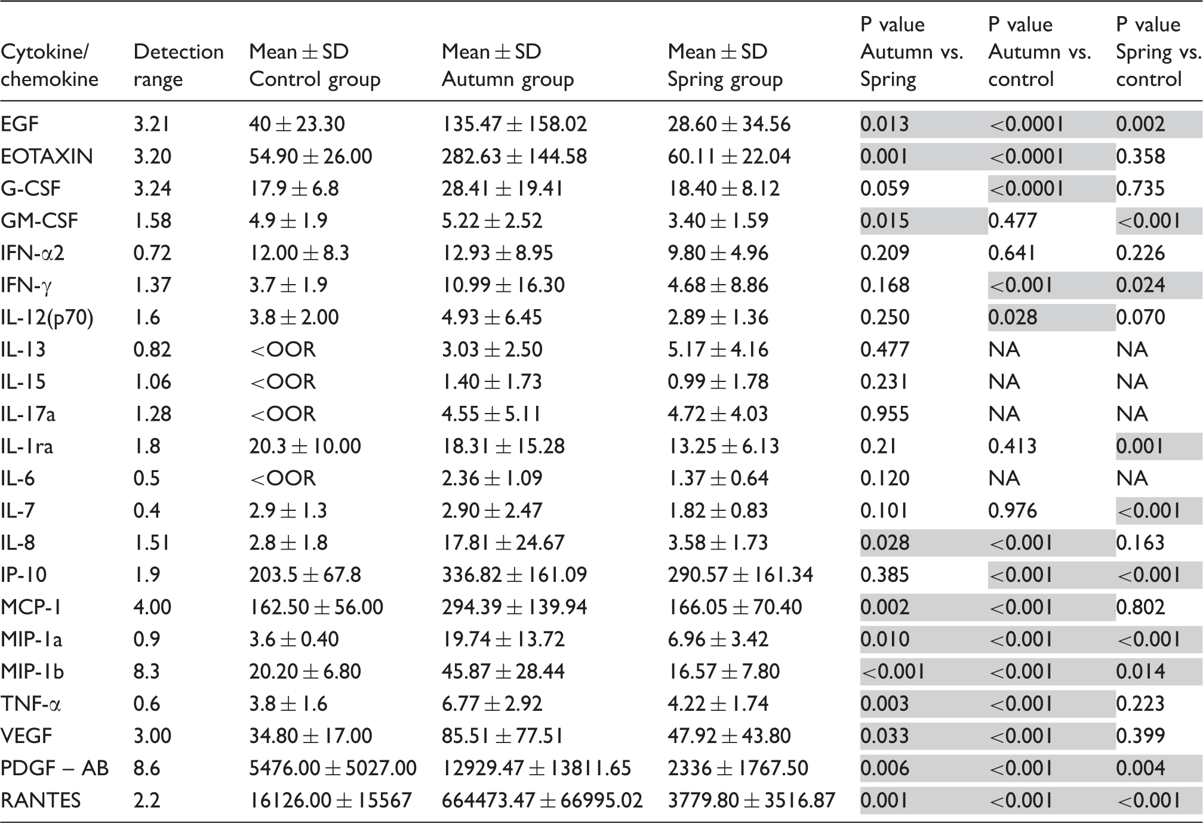1203x823 pixels.
Task: Select the MCP-1 detection range 4.00
Action: [x=152, y=607]
